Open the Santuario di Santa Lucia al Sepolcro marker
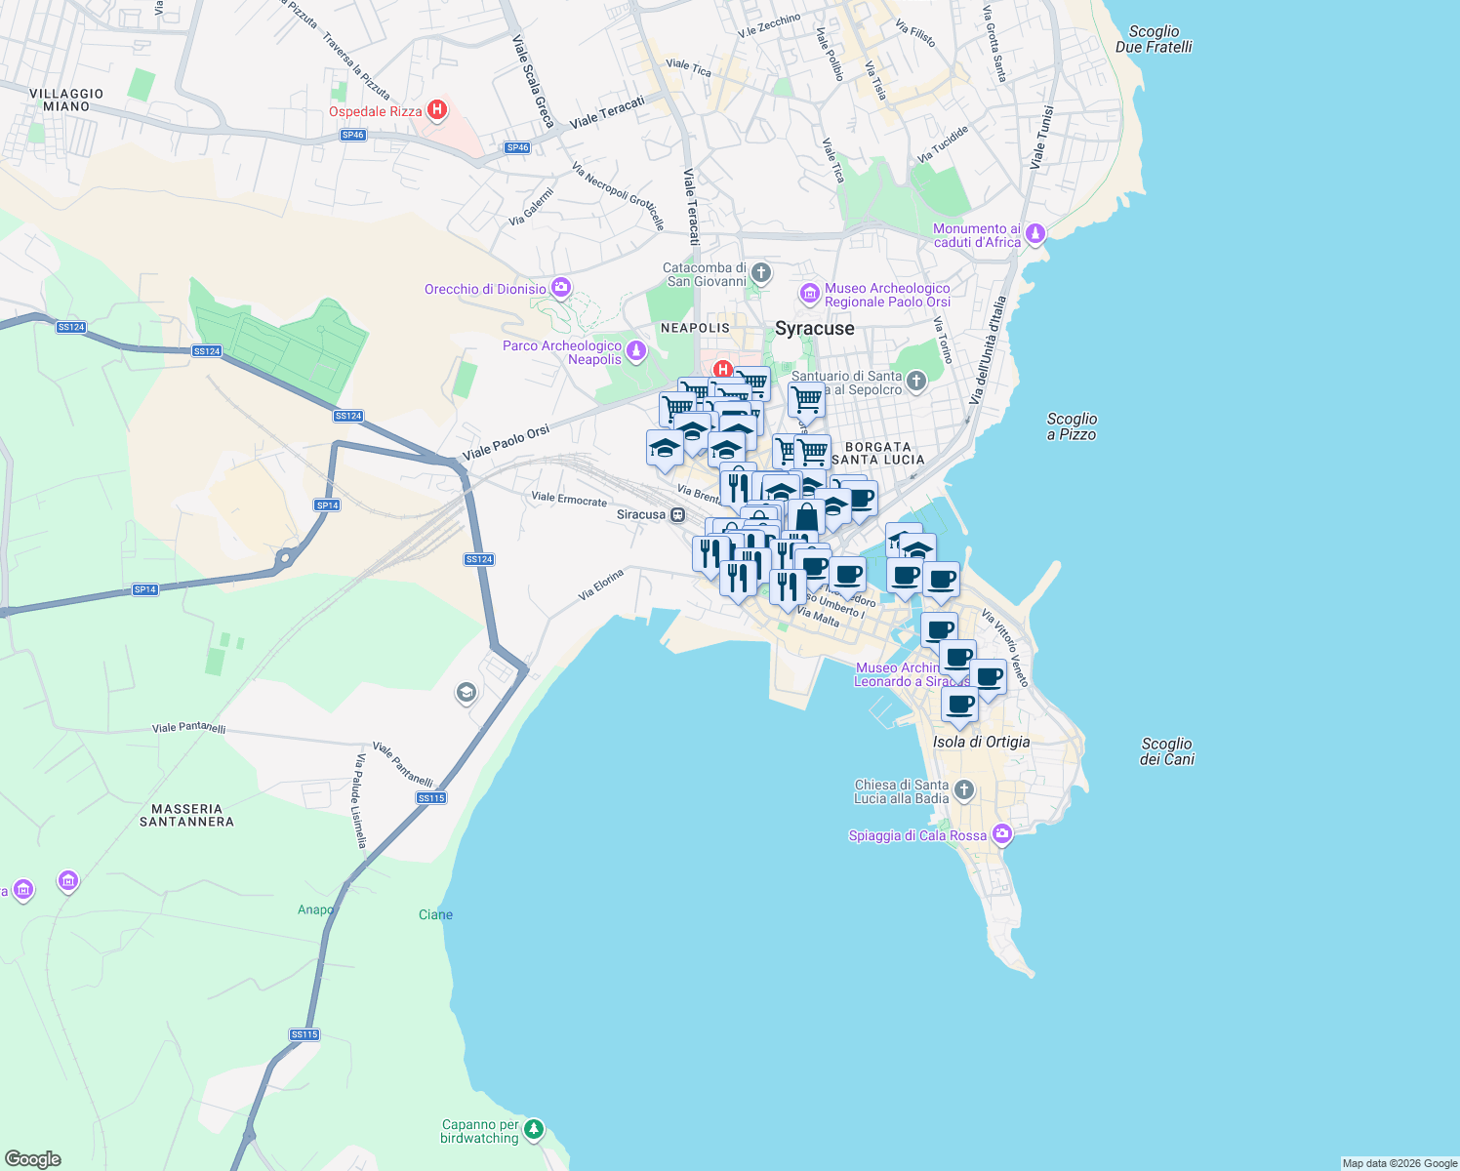This screenshot has height=1171, width=1460. (x=914, y=382)
